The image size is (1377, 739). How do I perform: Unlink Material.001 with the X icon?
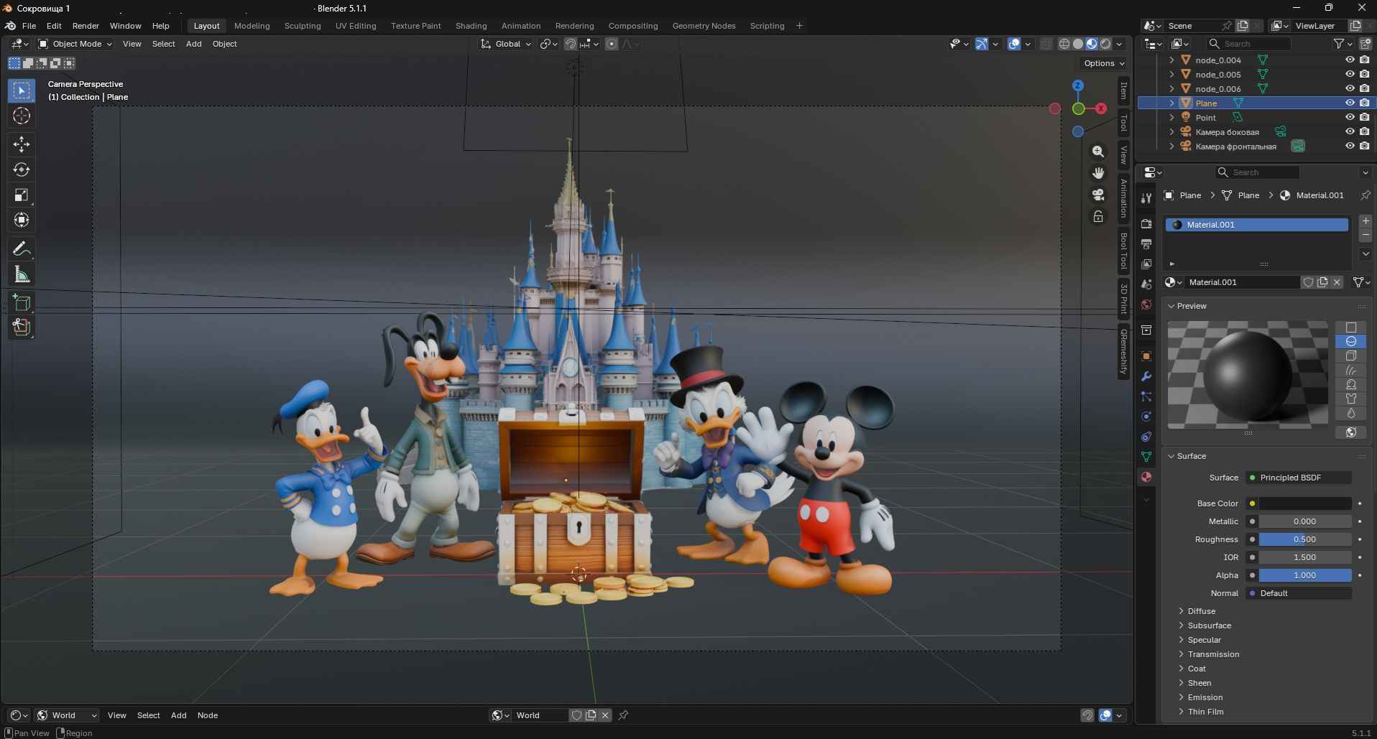(x=1337, y=282)
